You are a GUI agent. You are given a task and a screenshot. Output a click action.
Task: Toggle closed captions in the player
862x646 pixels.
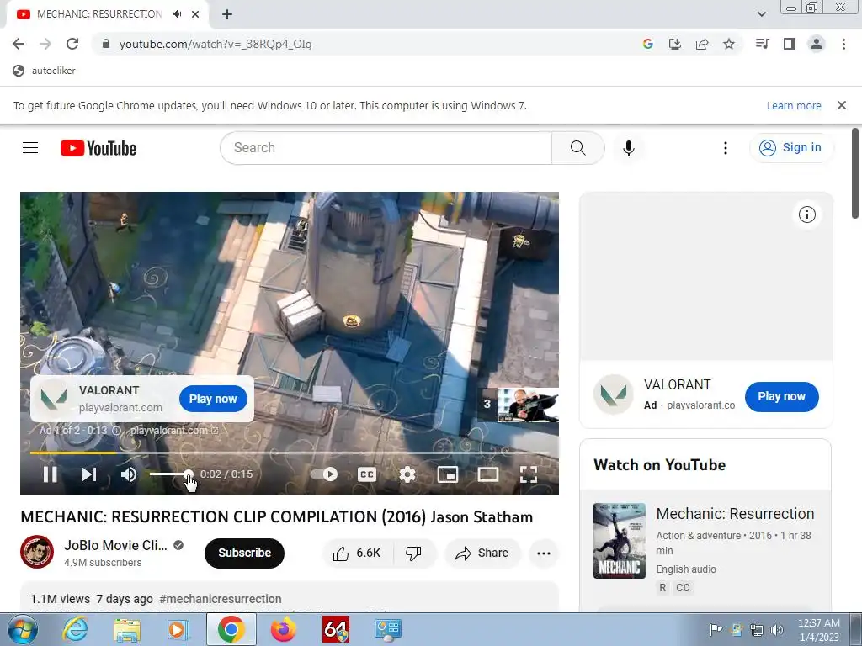pos(367,474)
